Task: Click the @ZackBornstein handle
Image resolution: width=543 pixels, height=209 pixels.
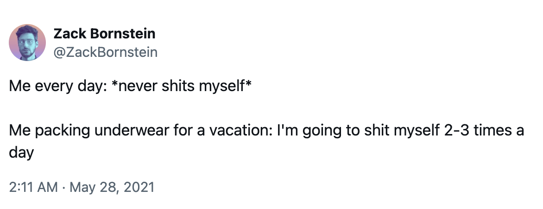Action: pyautogui.click(x=106, y=52)
